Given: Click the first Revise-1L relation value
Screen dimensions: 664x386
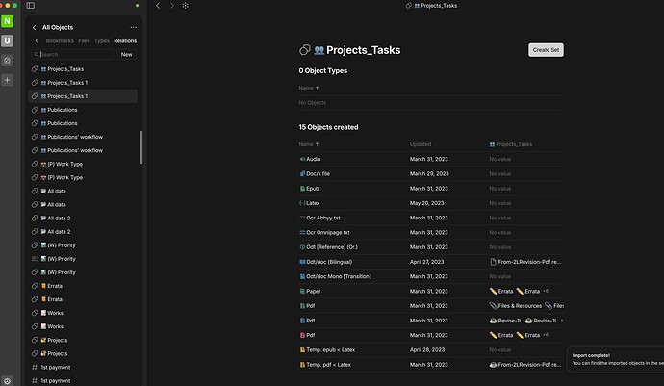Looking at the screenshot, I should pyautogui.click(x=505, y=321).
